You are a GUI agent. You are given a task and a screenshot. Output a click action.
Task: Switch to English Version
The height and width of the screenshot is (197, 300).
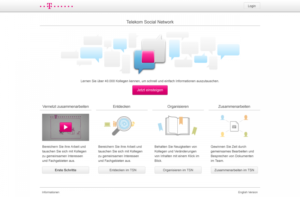pyautogui.click(x=247, y=192)
